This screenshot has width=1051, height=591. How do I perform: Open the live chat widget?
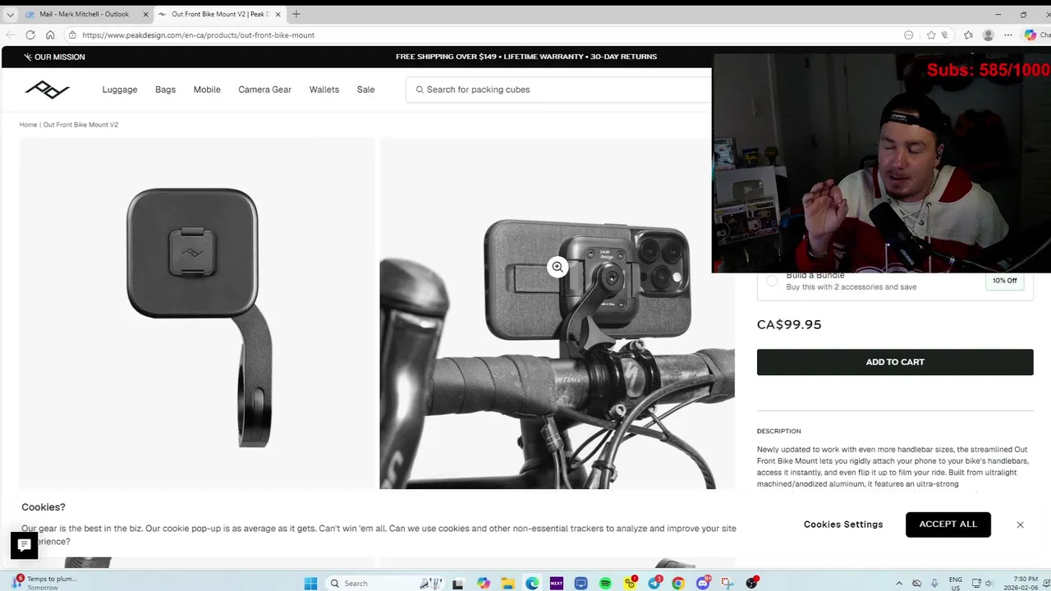[x=24, y=545]
